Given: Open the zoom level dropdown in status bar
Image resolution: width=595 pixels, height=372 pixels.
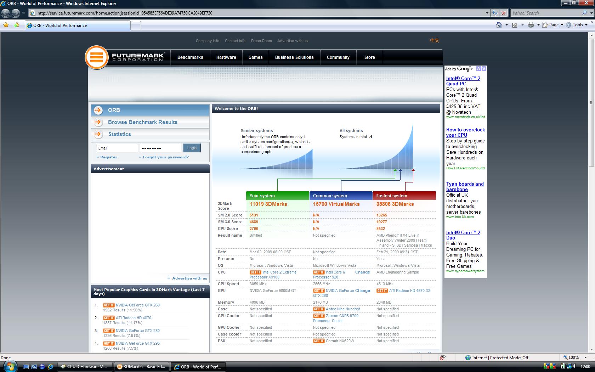Looking at the screenshot, I should [x=586, y=357].
